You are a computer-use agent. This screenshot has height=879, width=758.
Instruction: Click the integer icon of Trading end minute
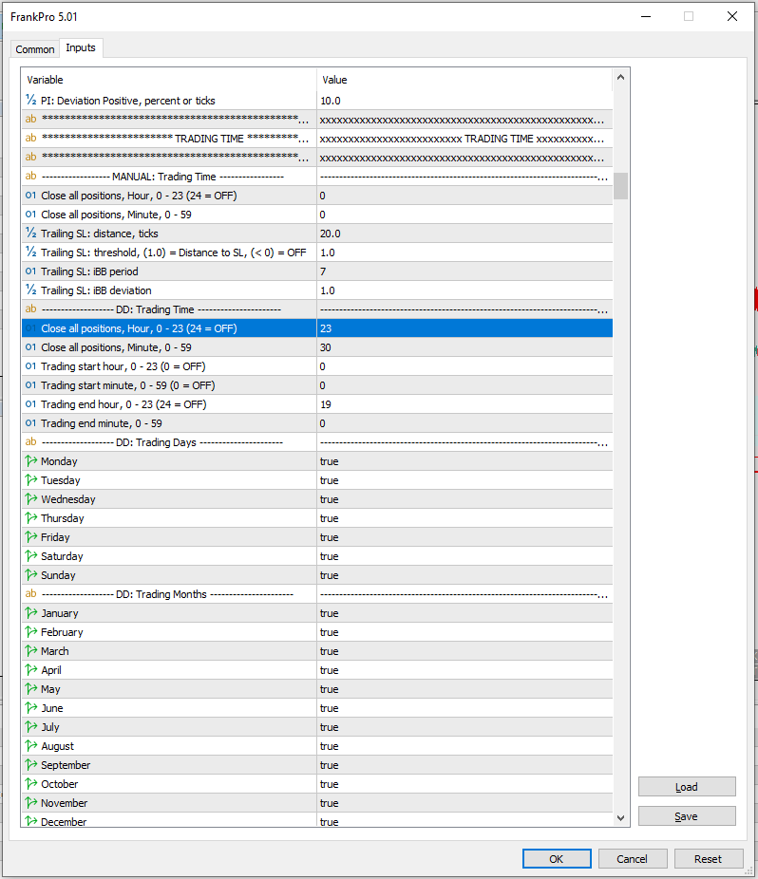tap(30, 423)
